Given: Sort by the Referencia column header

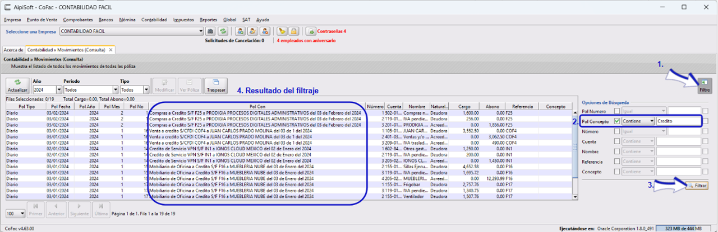Looking at the screenshot, I should pos(522,106).
